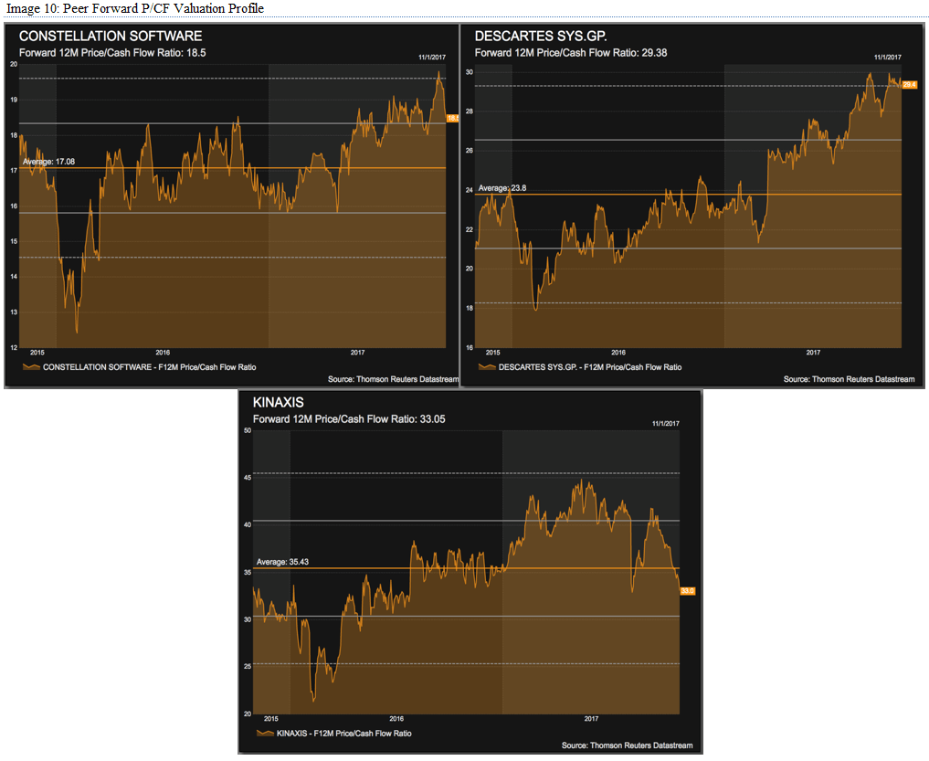Viewport: 929px width, 761px height.
Task: Select the orange 18.5 value tag
Action: pos(451,119)
